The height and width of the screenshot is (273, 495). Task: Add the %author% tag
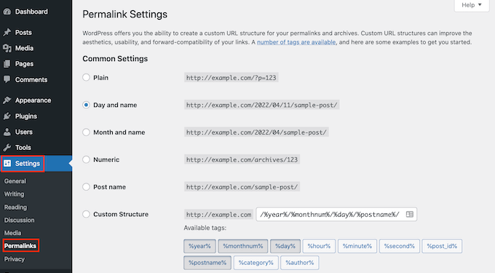(x=300, y=263)
